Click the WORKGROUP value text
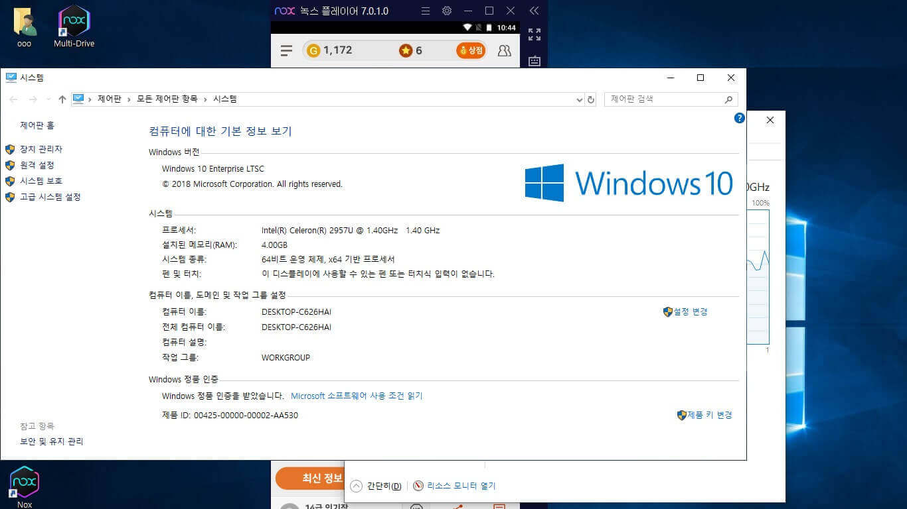The height and width of the screenshot is (509, 907). [x=286, y=357]
